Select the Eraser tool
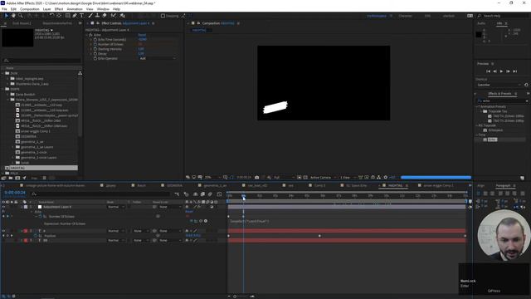This screenshot has height=299, width=531. (105, 16)
